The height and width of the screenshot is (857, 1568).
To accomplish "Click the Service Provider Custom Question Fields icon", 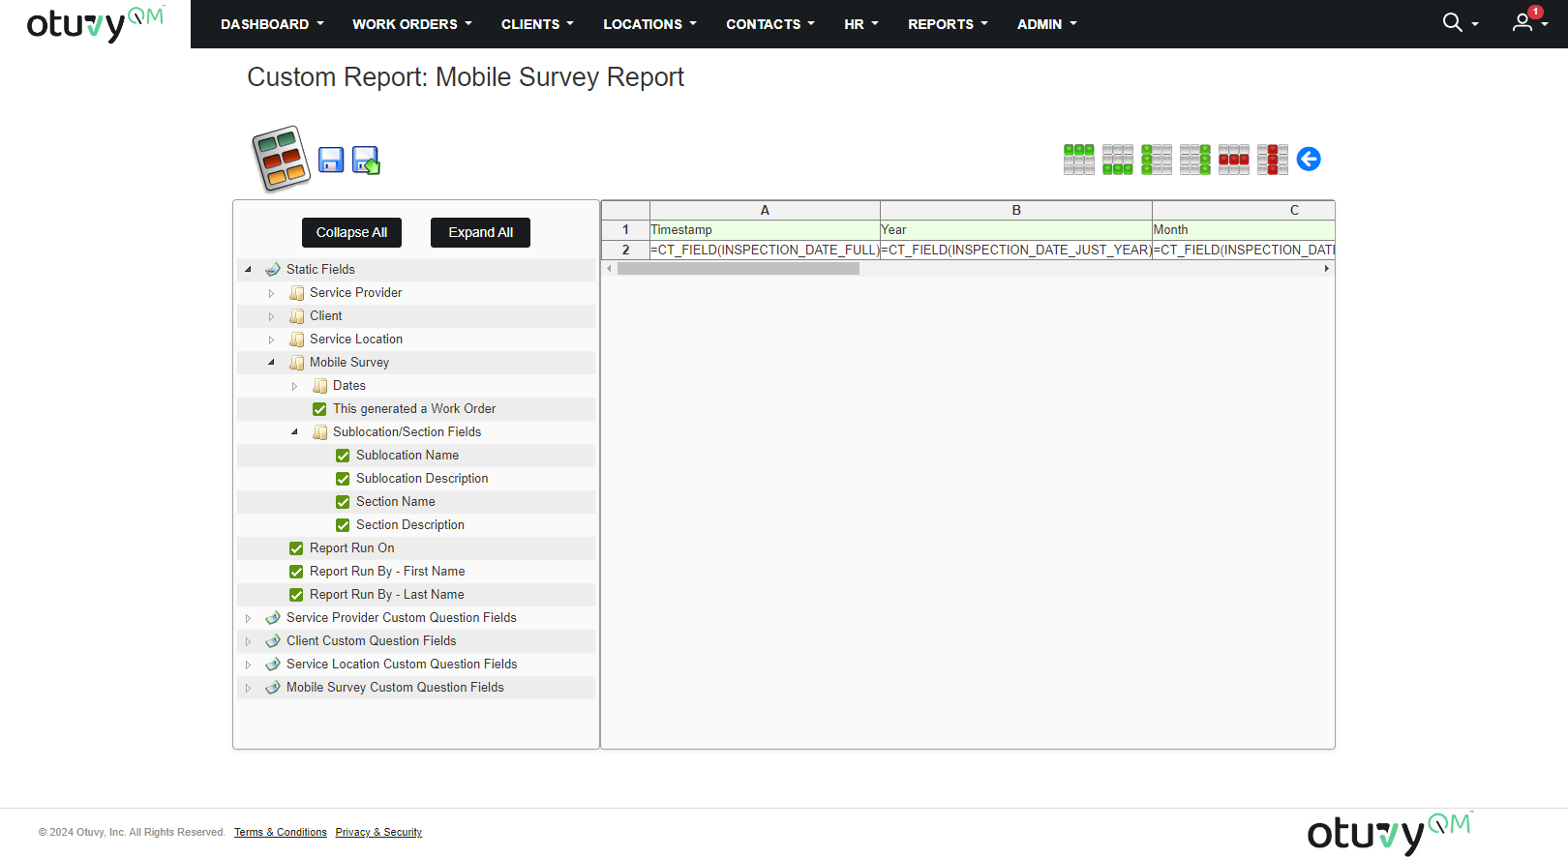I will pyautogui.click(x=273, y=617).
